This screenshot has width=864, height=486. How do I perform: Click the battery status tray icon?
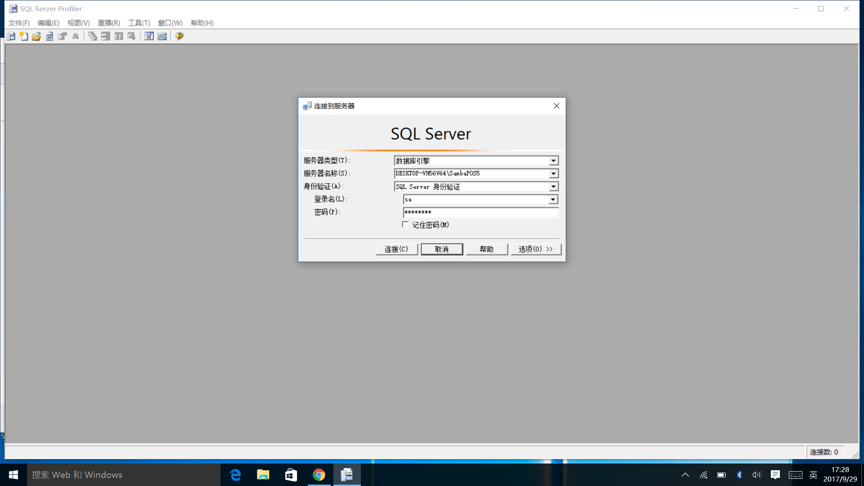[x=721, y=475]
